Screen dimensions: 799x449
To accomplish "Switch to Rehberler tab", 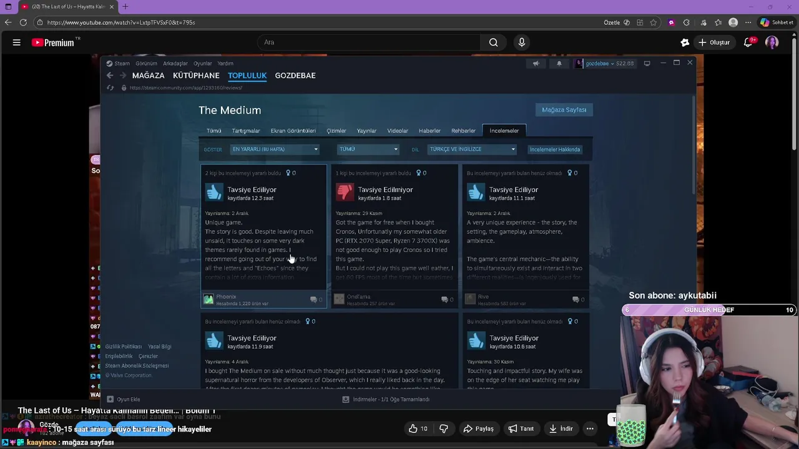I will [463, 131].
